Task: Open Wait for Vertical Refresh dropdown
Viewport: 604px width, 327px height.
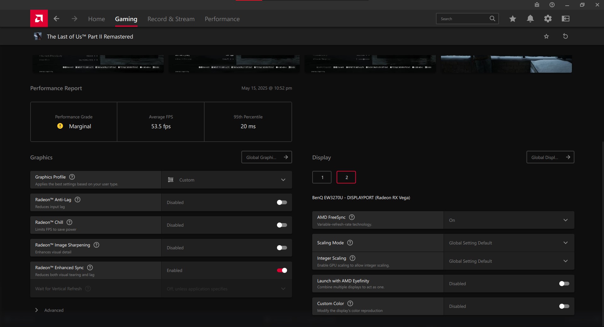Action: pyautogui.click(x=227, y=289)
